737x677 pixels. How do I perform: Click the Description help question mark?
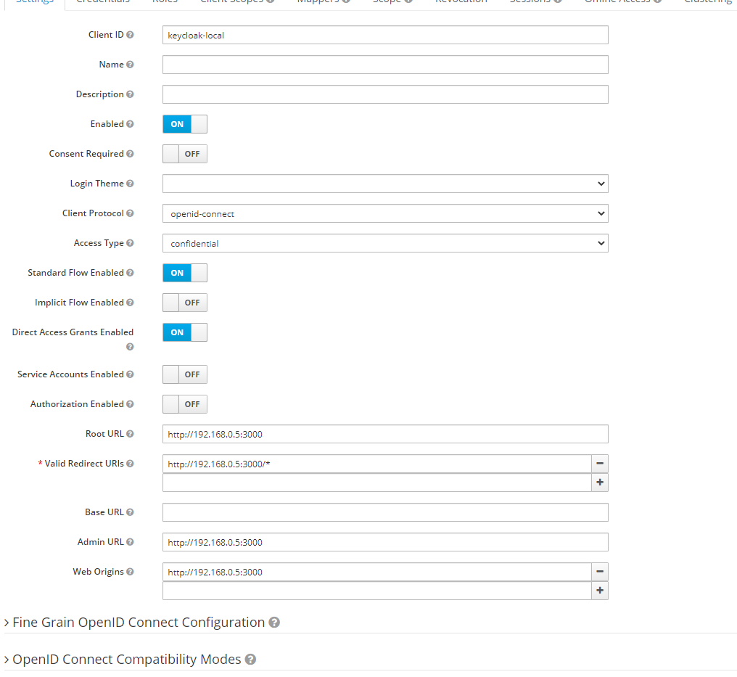click(130, 94)
